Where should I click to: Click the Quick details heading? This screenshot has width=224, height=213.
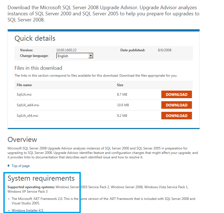click(35, 38)
